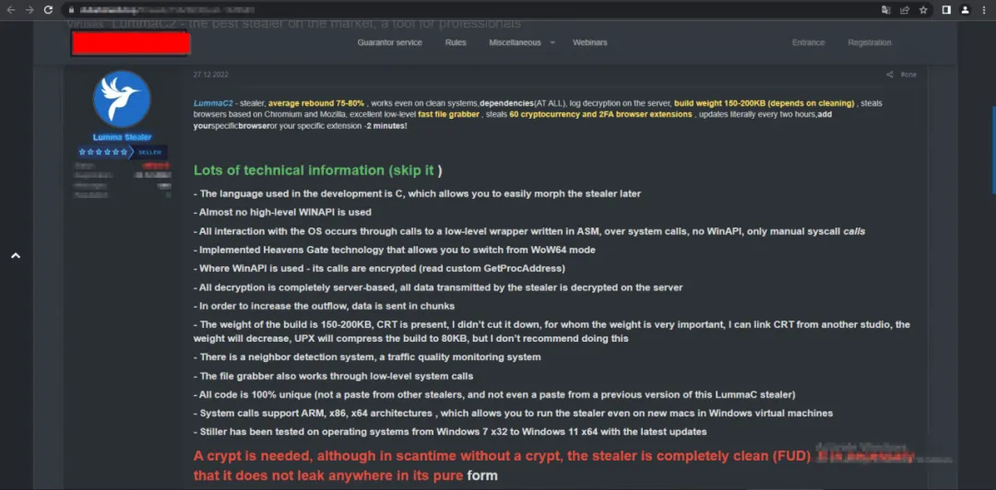The height and width of the screenshot is (490, 996).
Task: Open the browser three-dot menu
Action: (983, 9)
